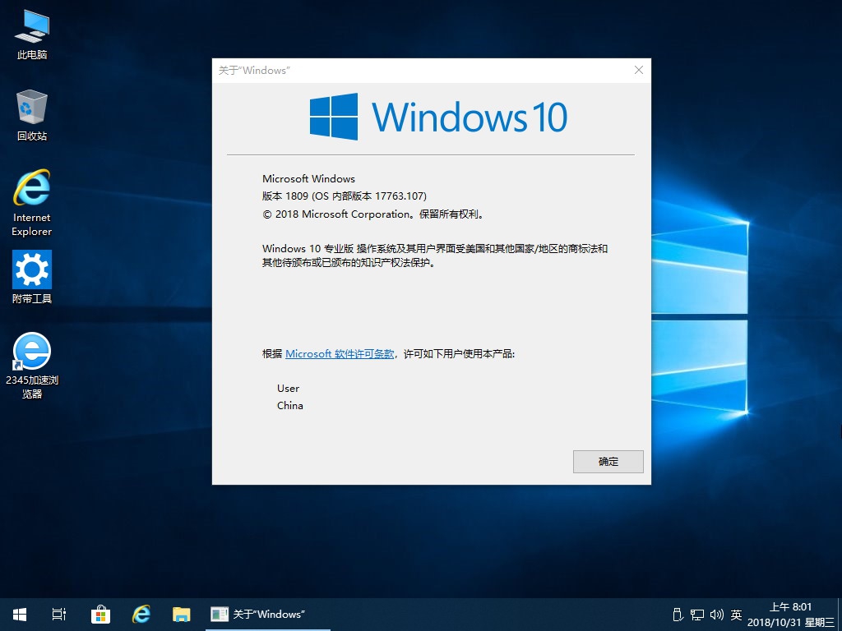Click the 关于"Windows" taskbar button

click(268, 615)
